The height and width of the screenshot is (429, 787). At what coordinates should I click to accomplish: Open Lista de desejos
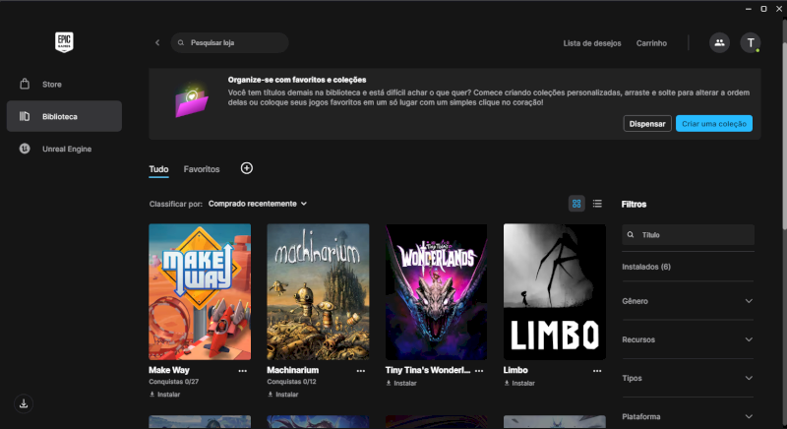[592, 43]
